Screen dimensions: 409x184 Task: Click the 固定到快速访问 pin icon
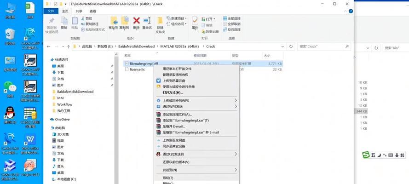point(52,21)
